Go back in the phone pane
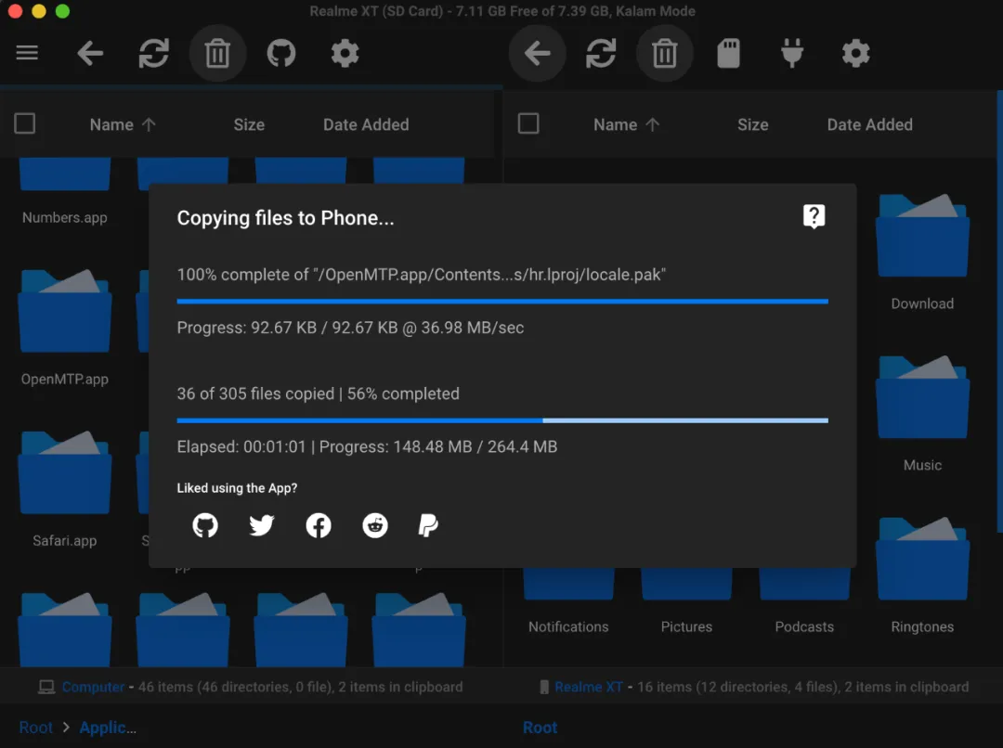The image size is (1003, 748). 538,53
